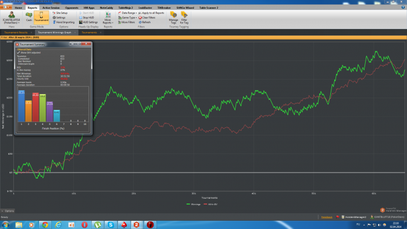Open the Game Type filter dropdown

coord(127,17)
